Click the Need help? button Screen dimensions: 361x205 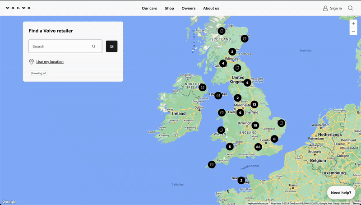(341, 193)
